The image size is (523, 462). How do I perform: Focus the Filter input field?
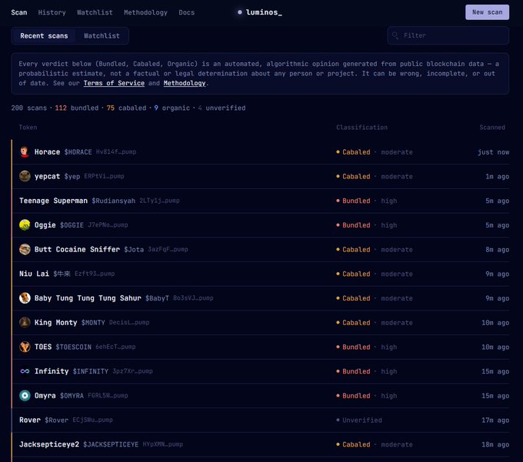click(x=448, y=35)
